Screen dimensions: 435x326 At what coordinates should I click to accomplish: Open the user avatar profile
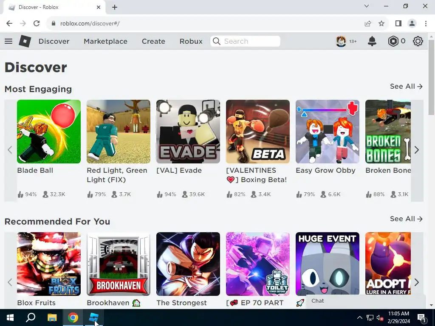(x=341, y=41)
